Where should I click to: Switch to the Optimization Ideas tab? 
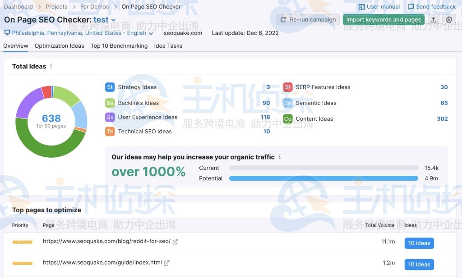point(59,46)
